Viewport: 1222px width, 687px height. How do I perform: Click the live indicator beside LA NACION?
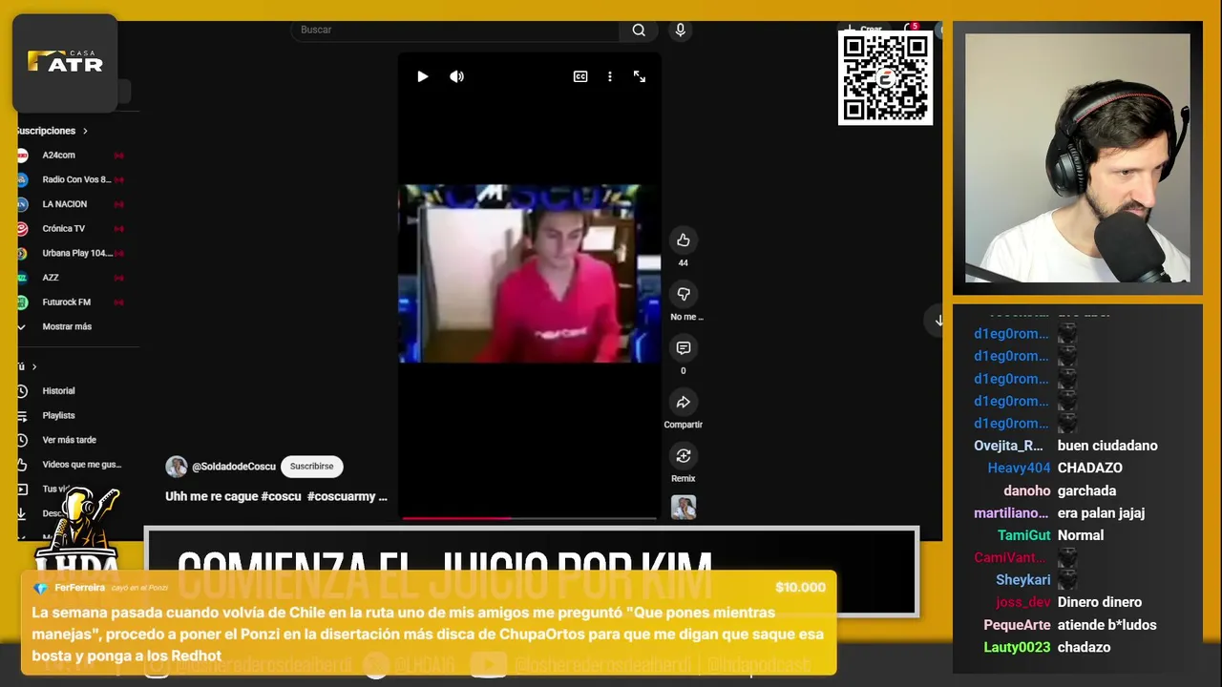tap(119, 204)
